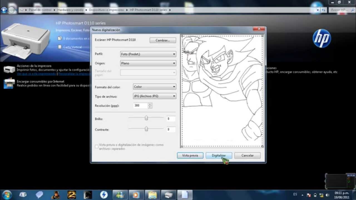Open the media player taskbar icon
Screen dimensions: 356x200
(x=136, y=195)
